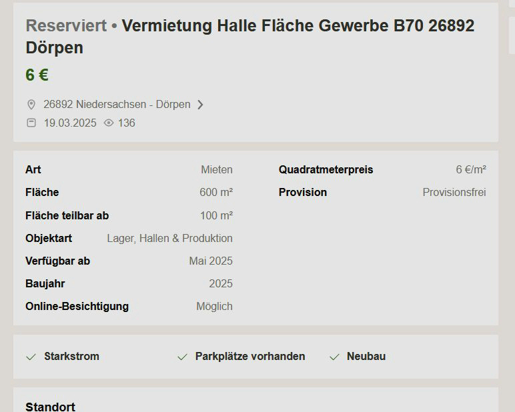This screenshot has width=515, height=412.
Task: Select the 6 € price text
Action: tap(37, 75)
